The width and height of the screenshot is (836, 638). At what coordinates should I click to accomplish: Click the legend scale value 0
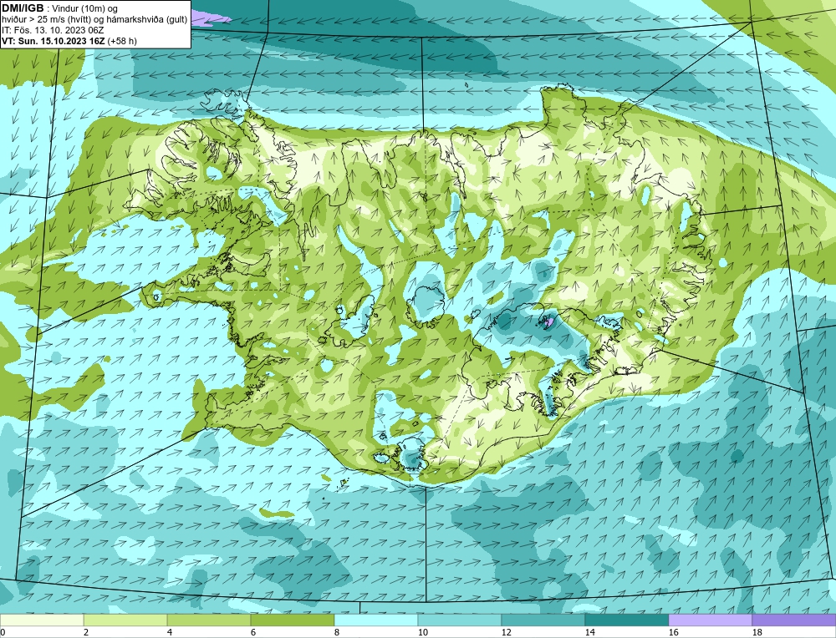(x=3, y=632)
